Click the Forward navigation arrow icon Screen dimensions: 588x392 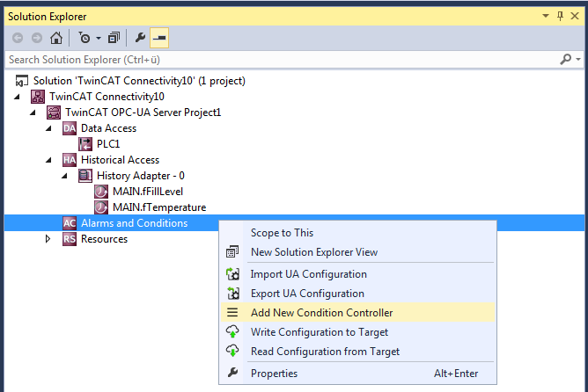pyautogui.click(x=36, y=38)
